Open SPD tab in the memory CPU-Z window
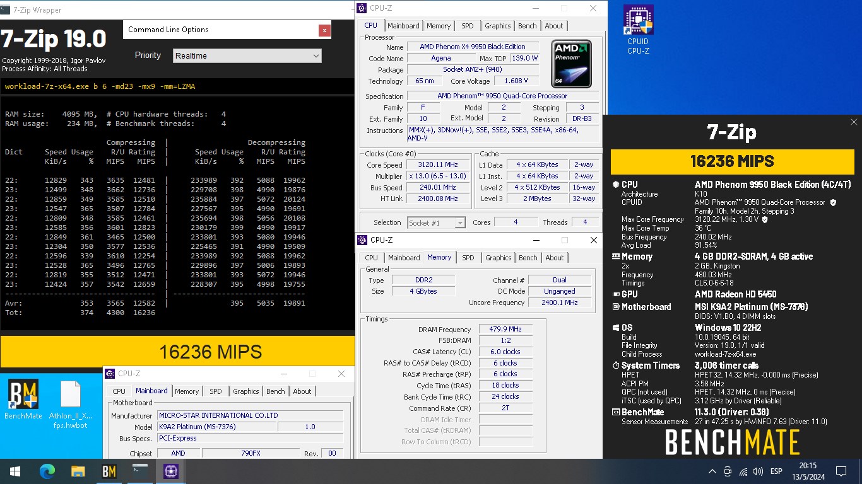Viewport: 862px width, 484px height. (x=468, y=258)
